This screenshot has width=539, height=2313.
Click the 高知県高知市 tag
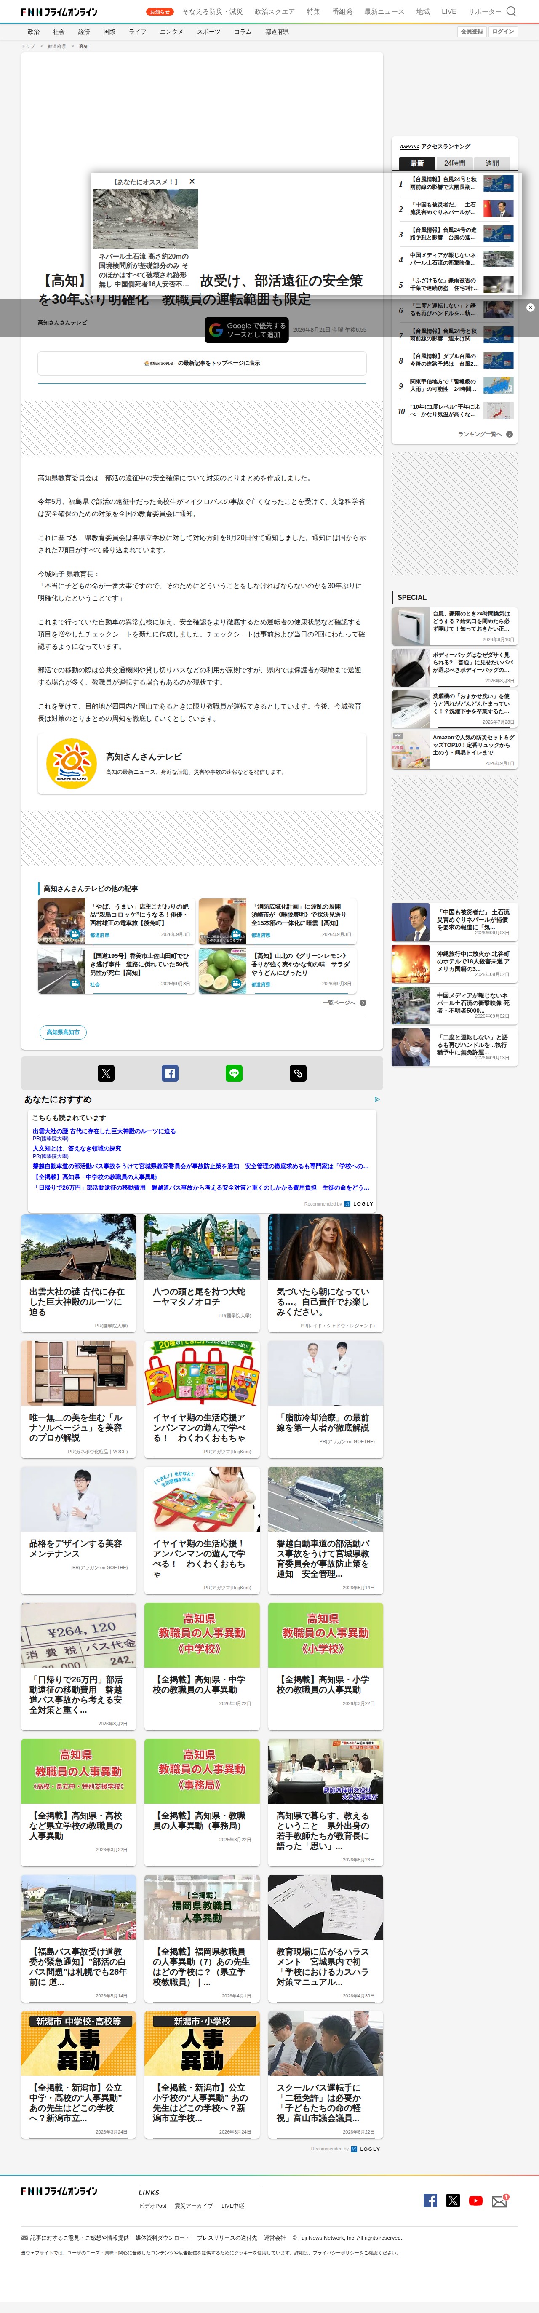[x=63, y=1032]
